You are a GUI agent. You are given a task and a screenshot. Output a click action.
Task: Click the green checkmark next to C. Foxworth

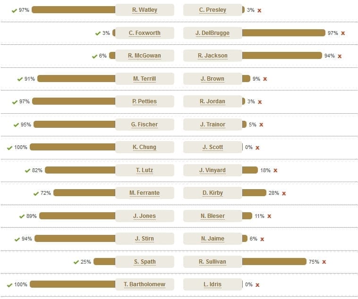[98, 33]
